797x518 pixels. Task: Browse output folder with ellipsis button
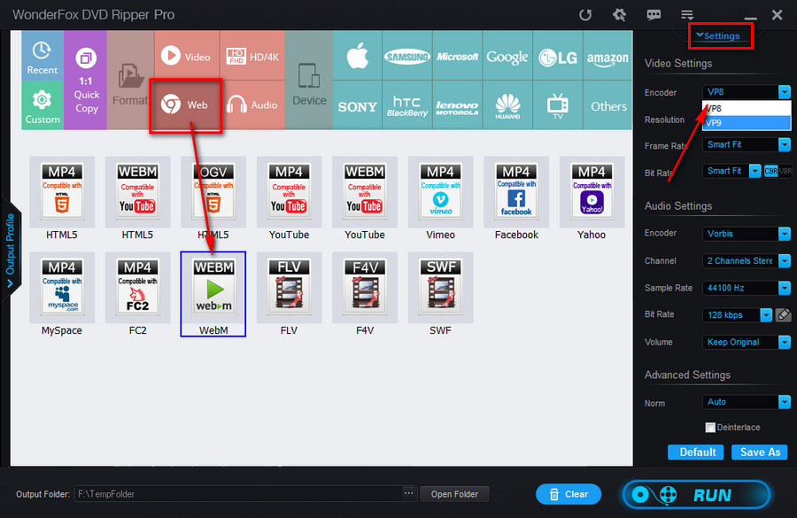[408, 493]
